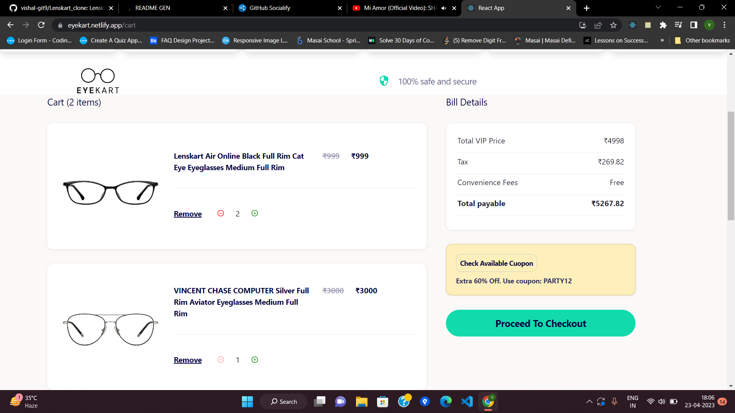Click the page vertical scrollbar
Screen dimensions: 735x413
click(x=731, y=166)
